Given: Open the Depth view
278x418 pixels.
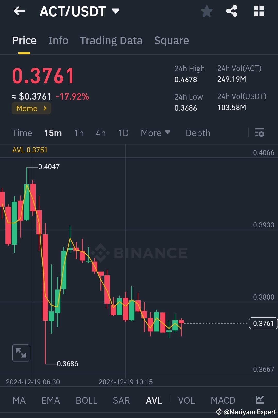Looking at the screenshot, I should pyautogui.click(x=198, y=133).
